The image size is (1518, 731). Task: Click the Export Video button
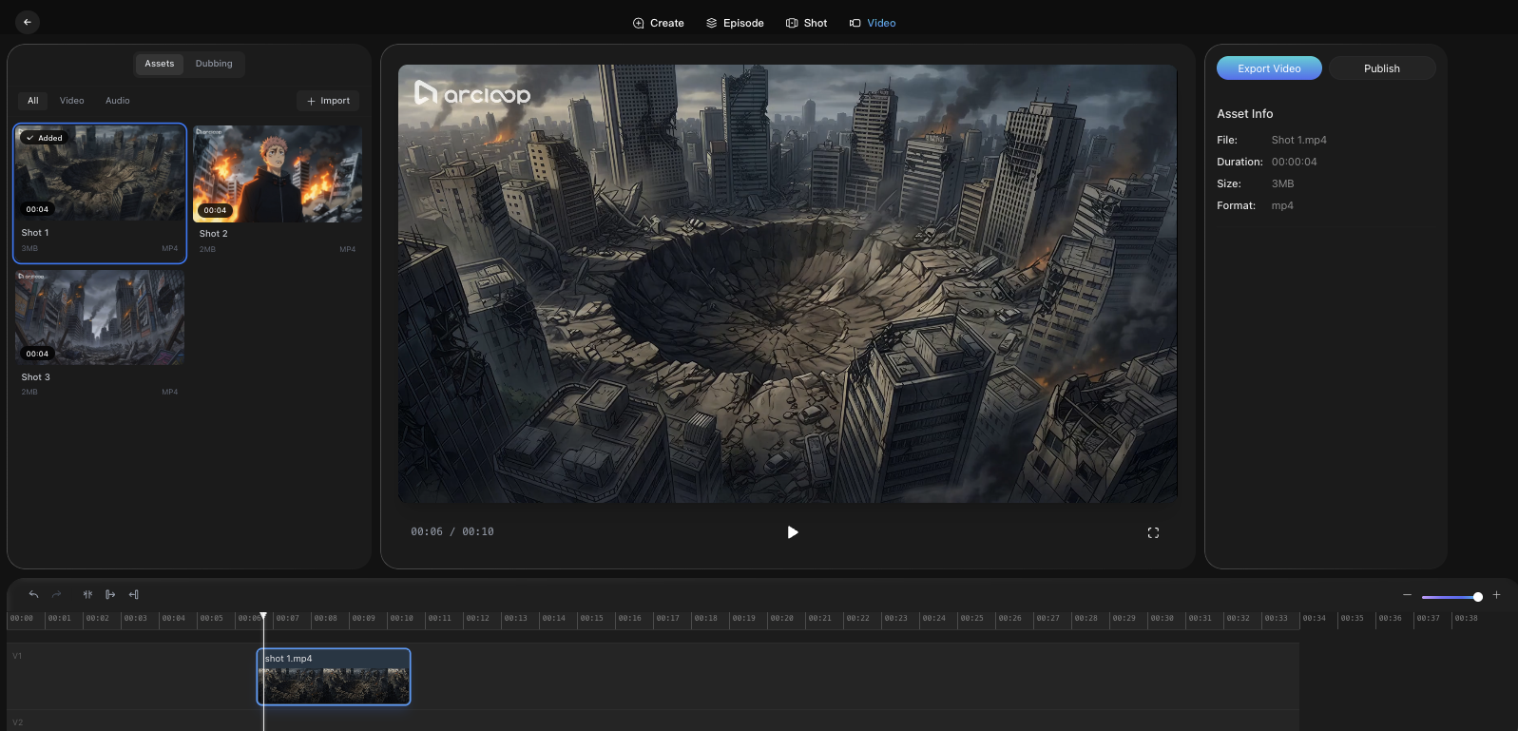click(x=1269, y=68)
